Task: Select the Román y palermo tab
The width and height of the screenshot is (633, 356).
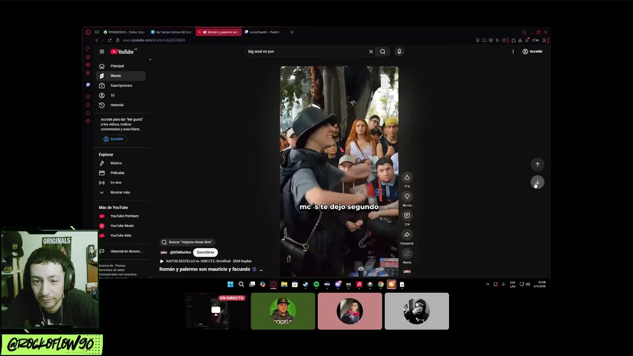Action: tap(219, 32)
